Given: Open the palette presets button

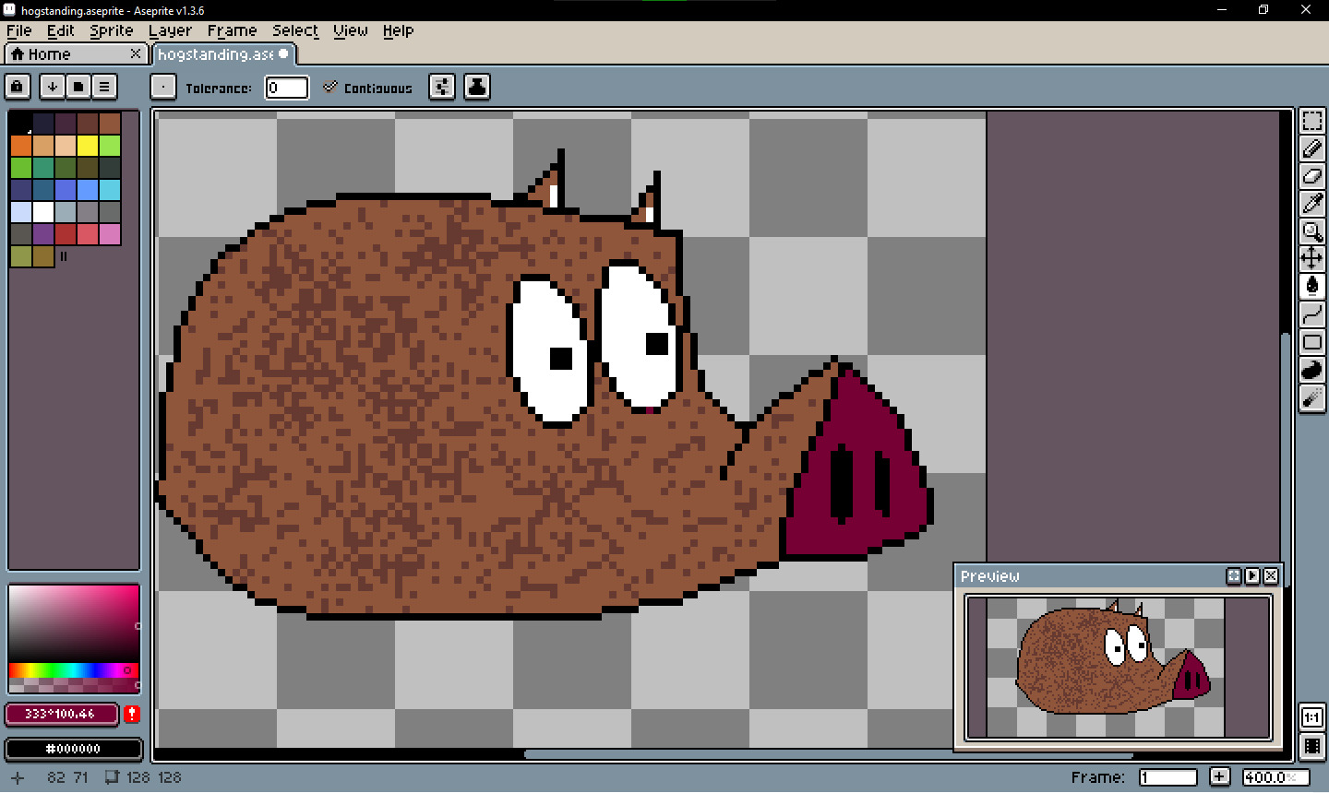Looking at the screenshot, I should (x=78, y=87).
